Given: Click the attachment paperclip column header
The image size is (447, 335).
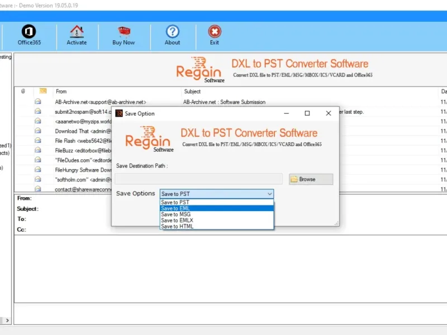Looking at the screenshot, I should (x=23, y=91).
